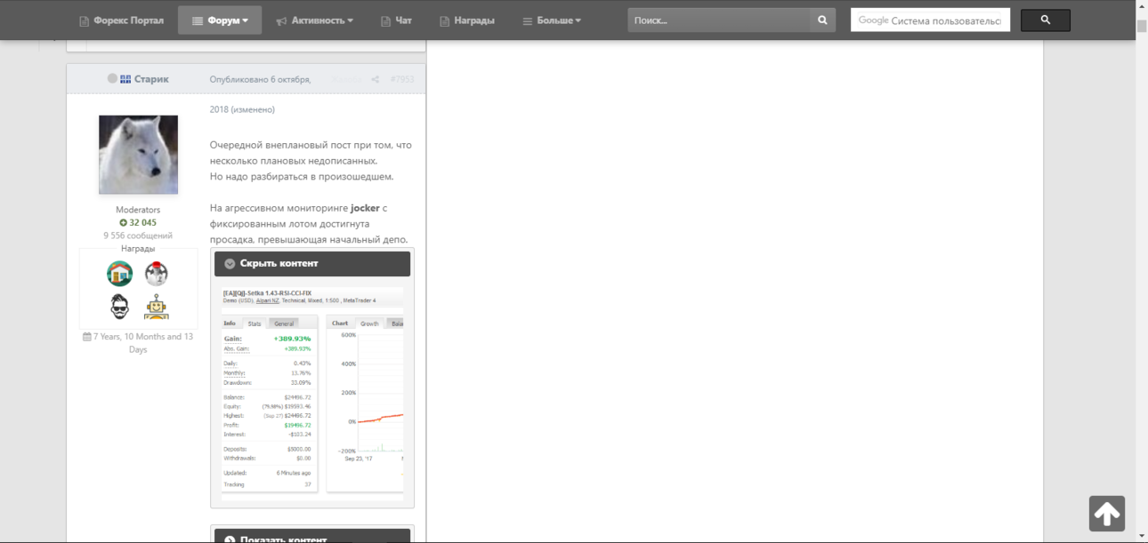Click the grey offline status dot by Старик

(112, 79)
